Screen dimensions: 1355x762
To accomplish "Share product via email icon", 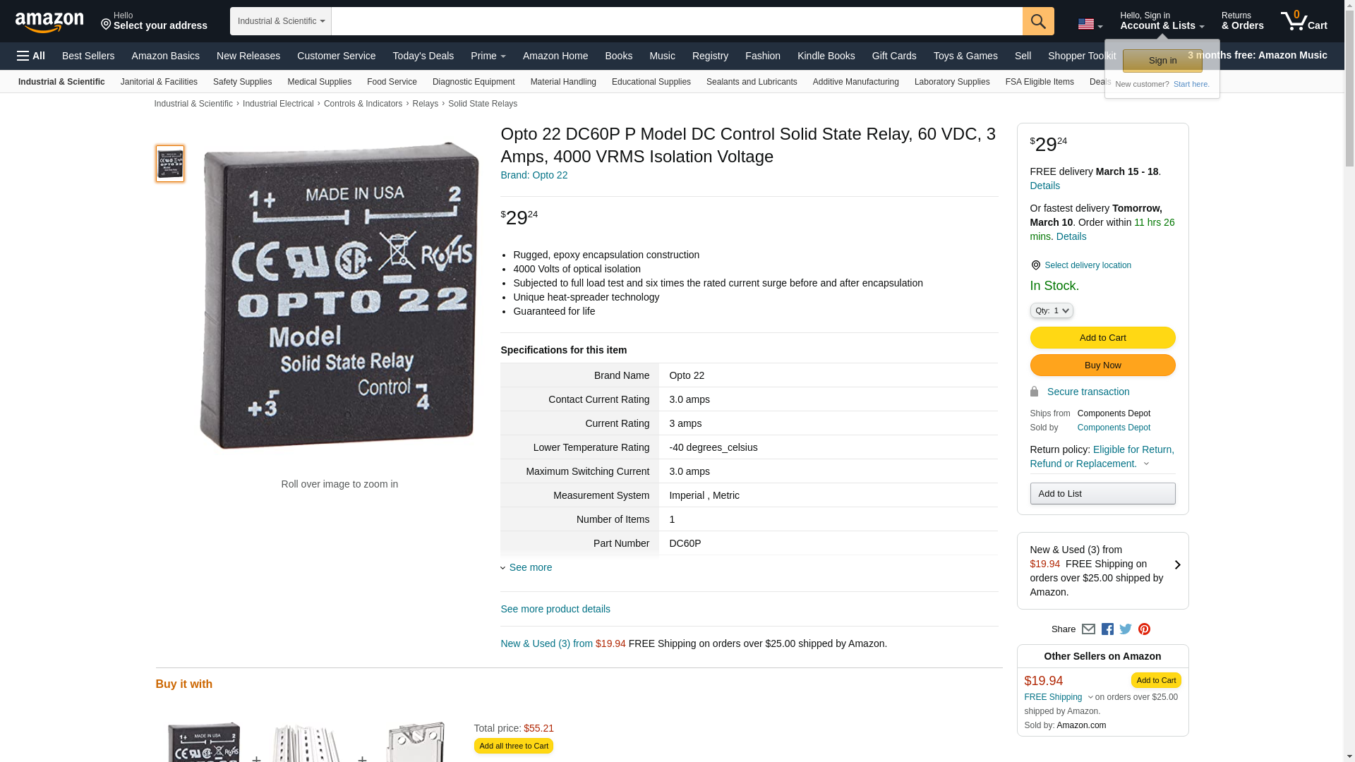I will tap(1088, 629).
